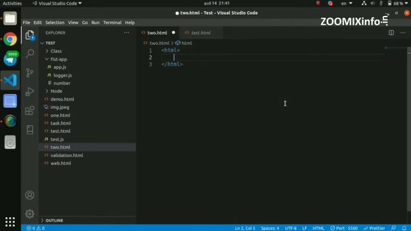This screenshot has width=411, height=231.
Task: Click the unsaved dot on two.html tab
Action: pos(173,33)
